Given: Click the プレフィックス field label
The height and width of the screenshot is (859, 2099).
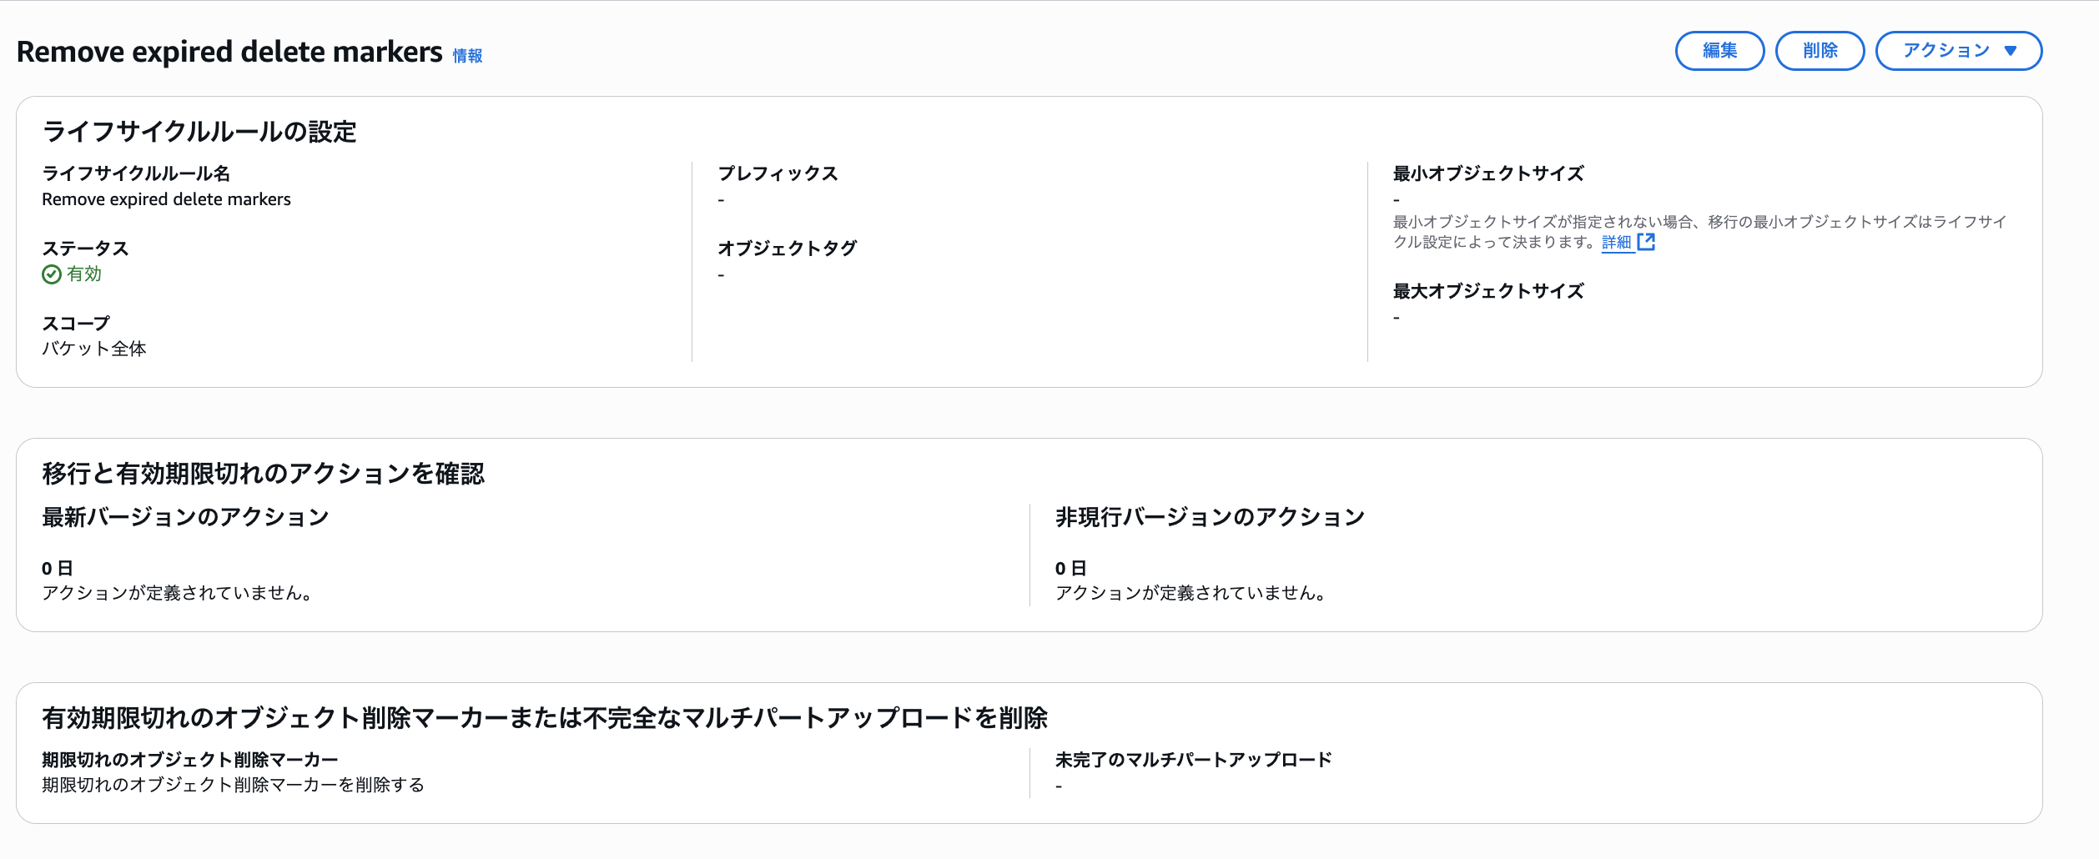Looking at the screenshot, I should click(778, 173).
